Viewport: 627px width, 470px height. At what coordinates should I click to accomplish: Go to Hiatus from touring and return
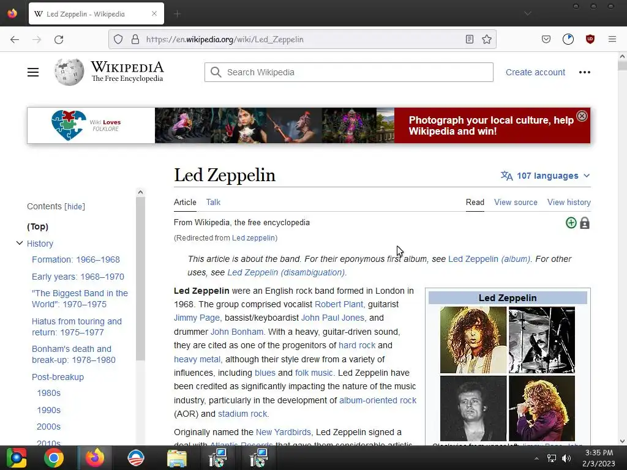click(77, 327)
